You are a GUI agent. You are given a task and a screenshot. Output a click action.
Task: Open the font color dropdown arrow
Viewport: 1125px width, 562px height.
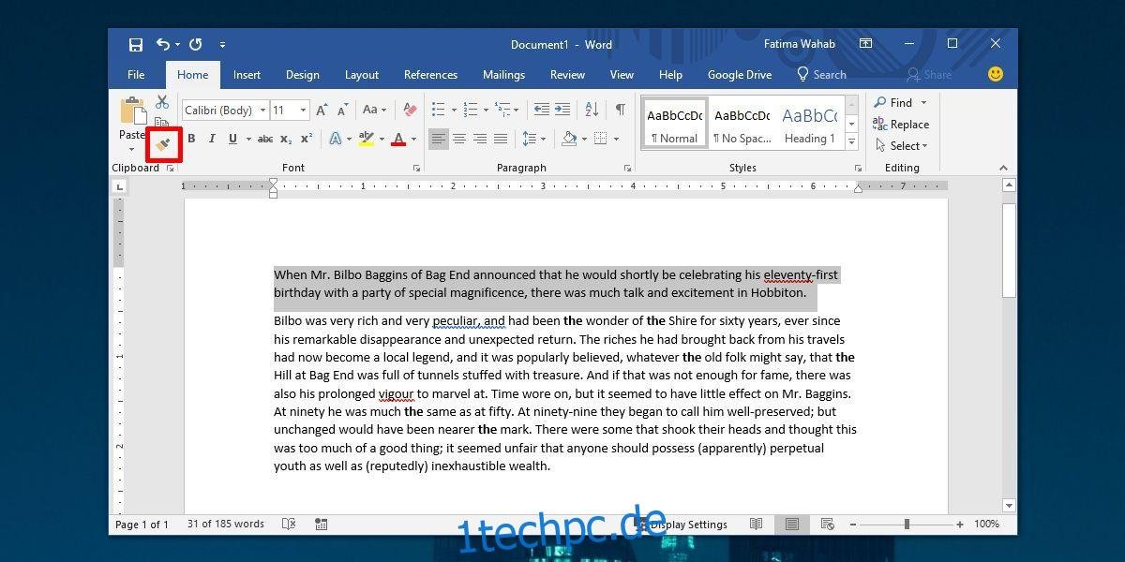click(413, 139)
